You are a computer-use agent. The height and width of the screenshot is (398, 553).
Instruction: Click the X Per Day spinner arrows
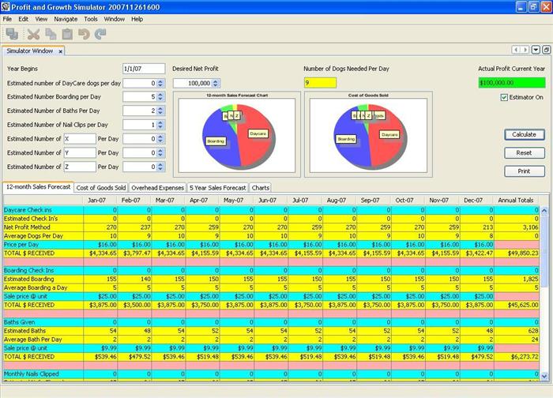pos(160,139)
